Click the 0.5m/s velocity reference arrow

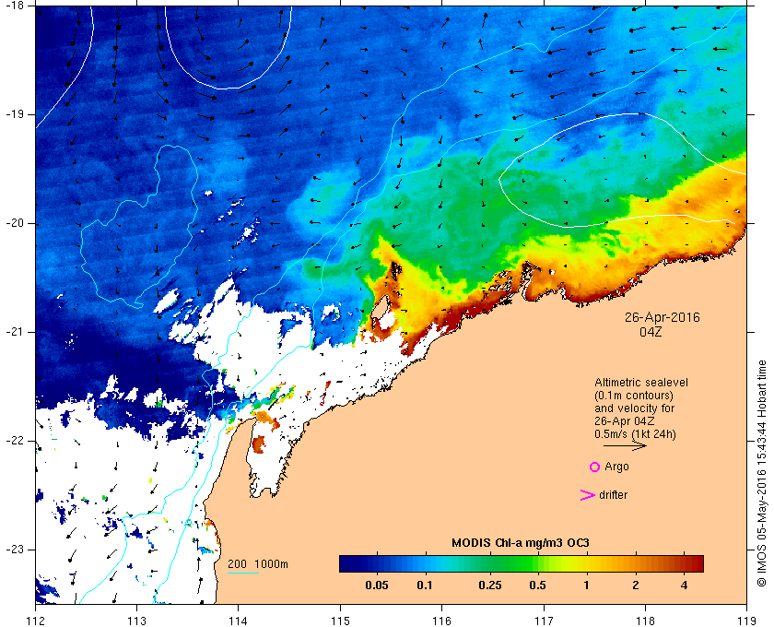click(625, 446)
